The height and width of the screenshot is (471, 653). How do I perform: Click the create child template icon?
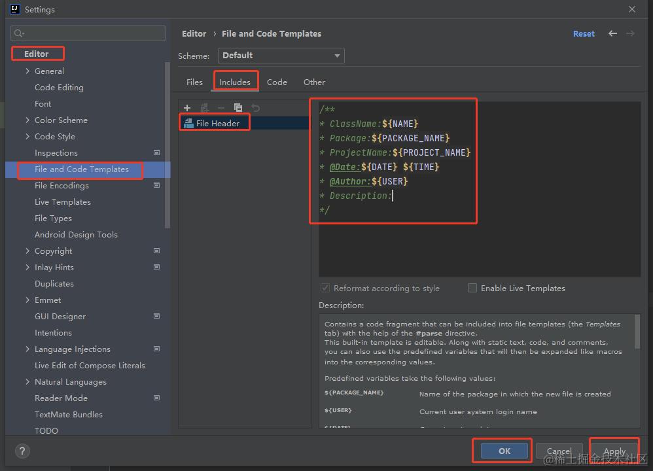[x=205, y=108]
